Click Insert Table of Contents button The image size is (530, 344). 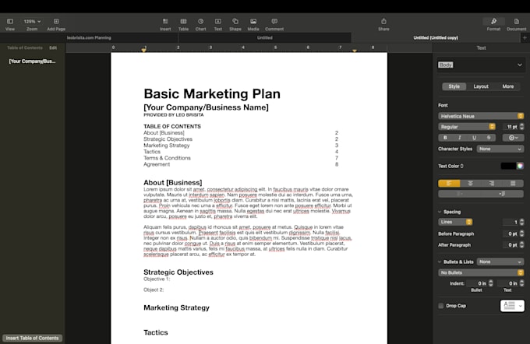[x=33, y=338]
